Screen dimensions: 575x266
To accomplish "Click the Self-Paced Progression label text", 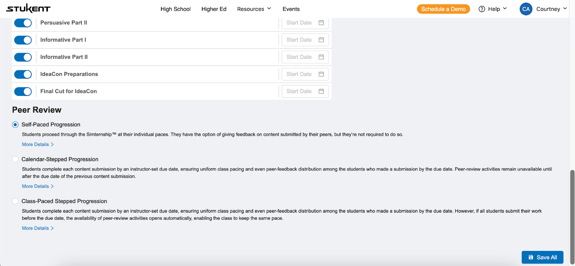I will (x=51, y=125).
